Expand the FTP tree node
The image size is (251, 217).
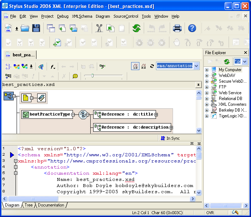207,87
